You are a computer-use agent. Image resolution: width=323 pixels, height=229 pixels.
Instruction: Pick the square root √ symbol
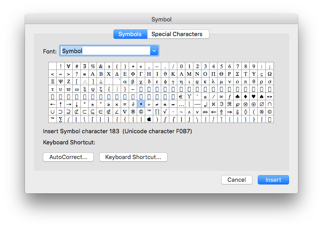pyautogui.click(x=165, y=112)
